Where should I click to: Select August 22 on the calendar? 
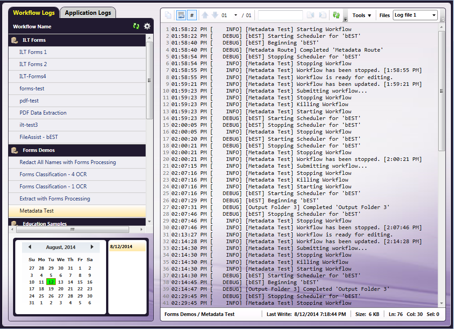point(80,289)
